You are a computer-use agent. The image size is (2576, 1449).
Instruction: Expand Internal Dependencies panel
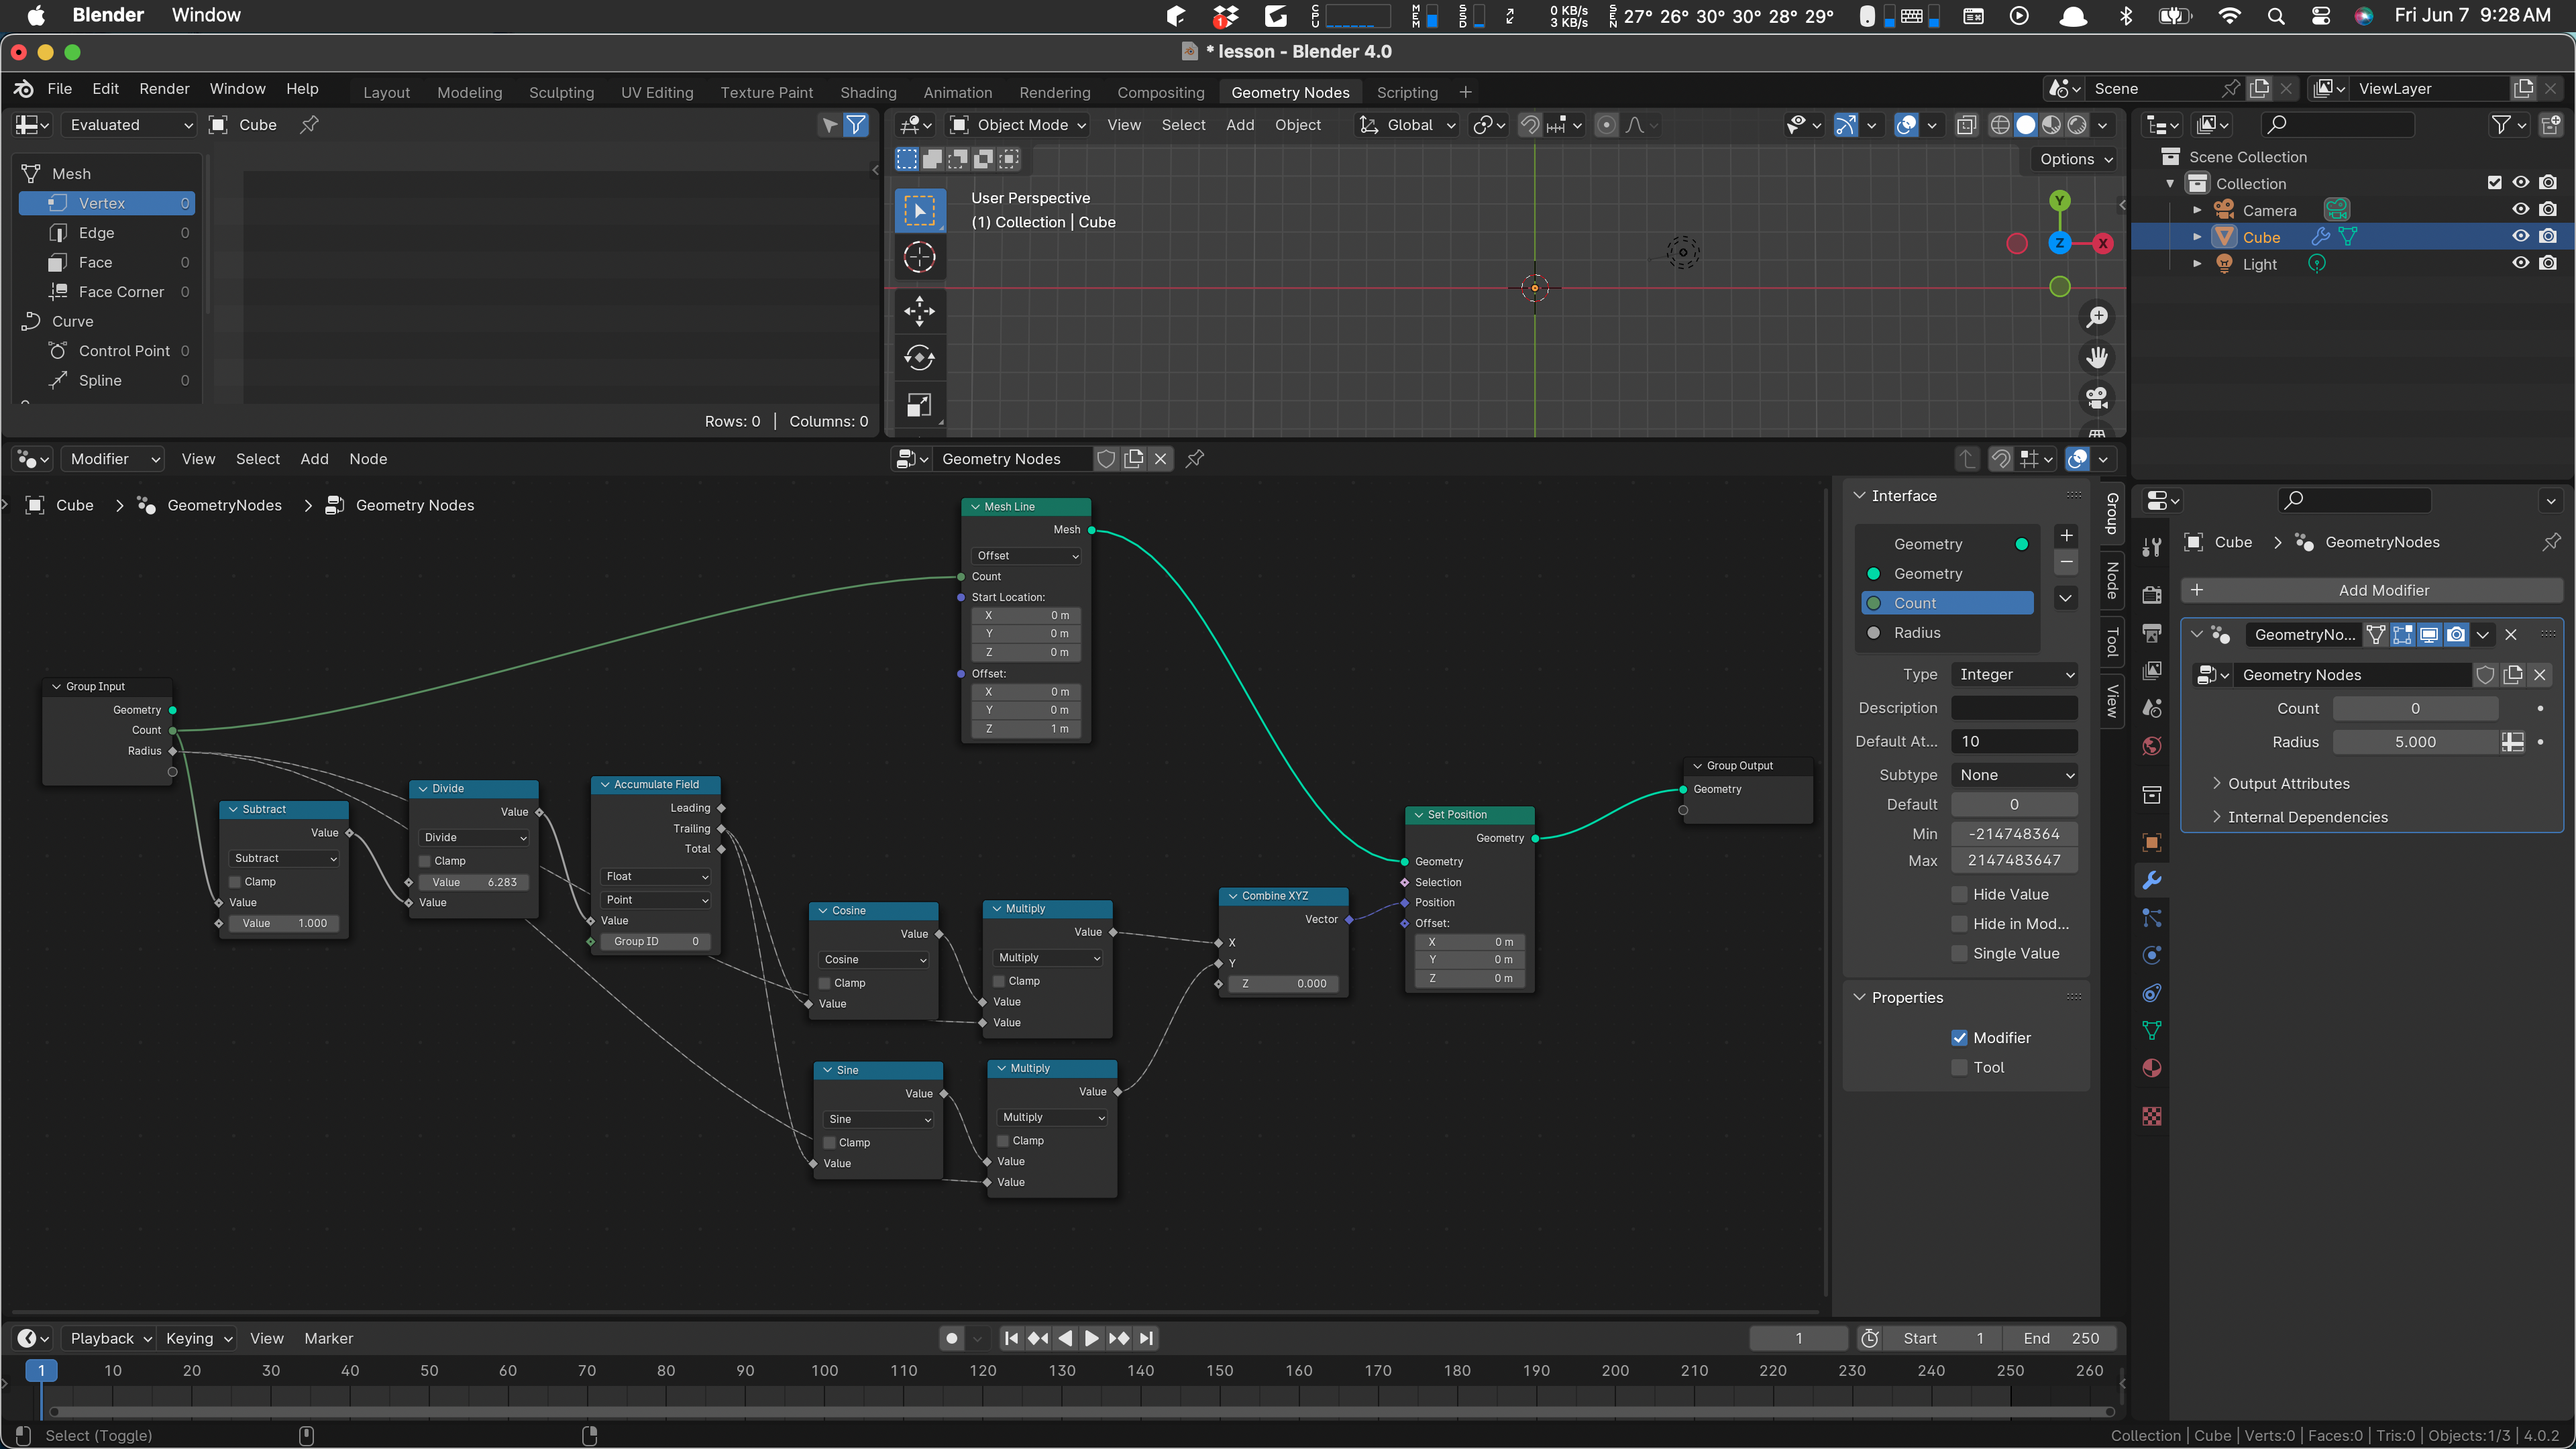pyautogui.click(x=2307, y=817)
